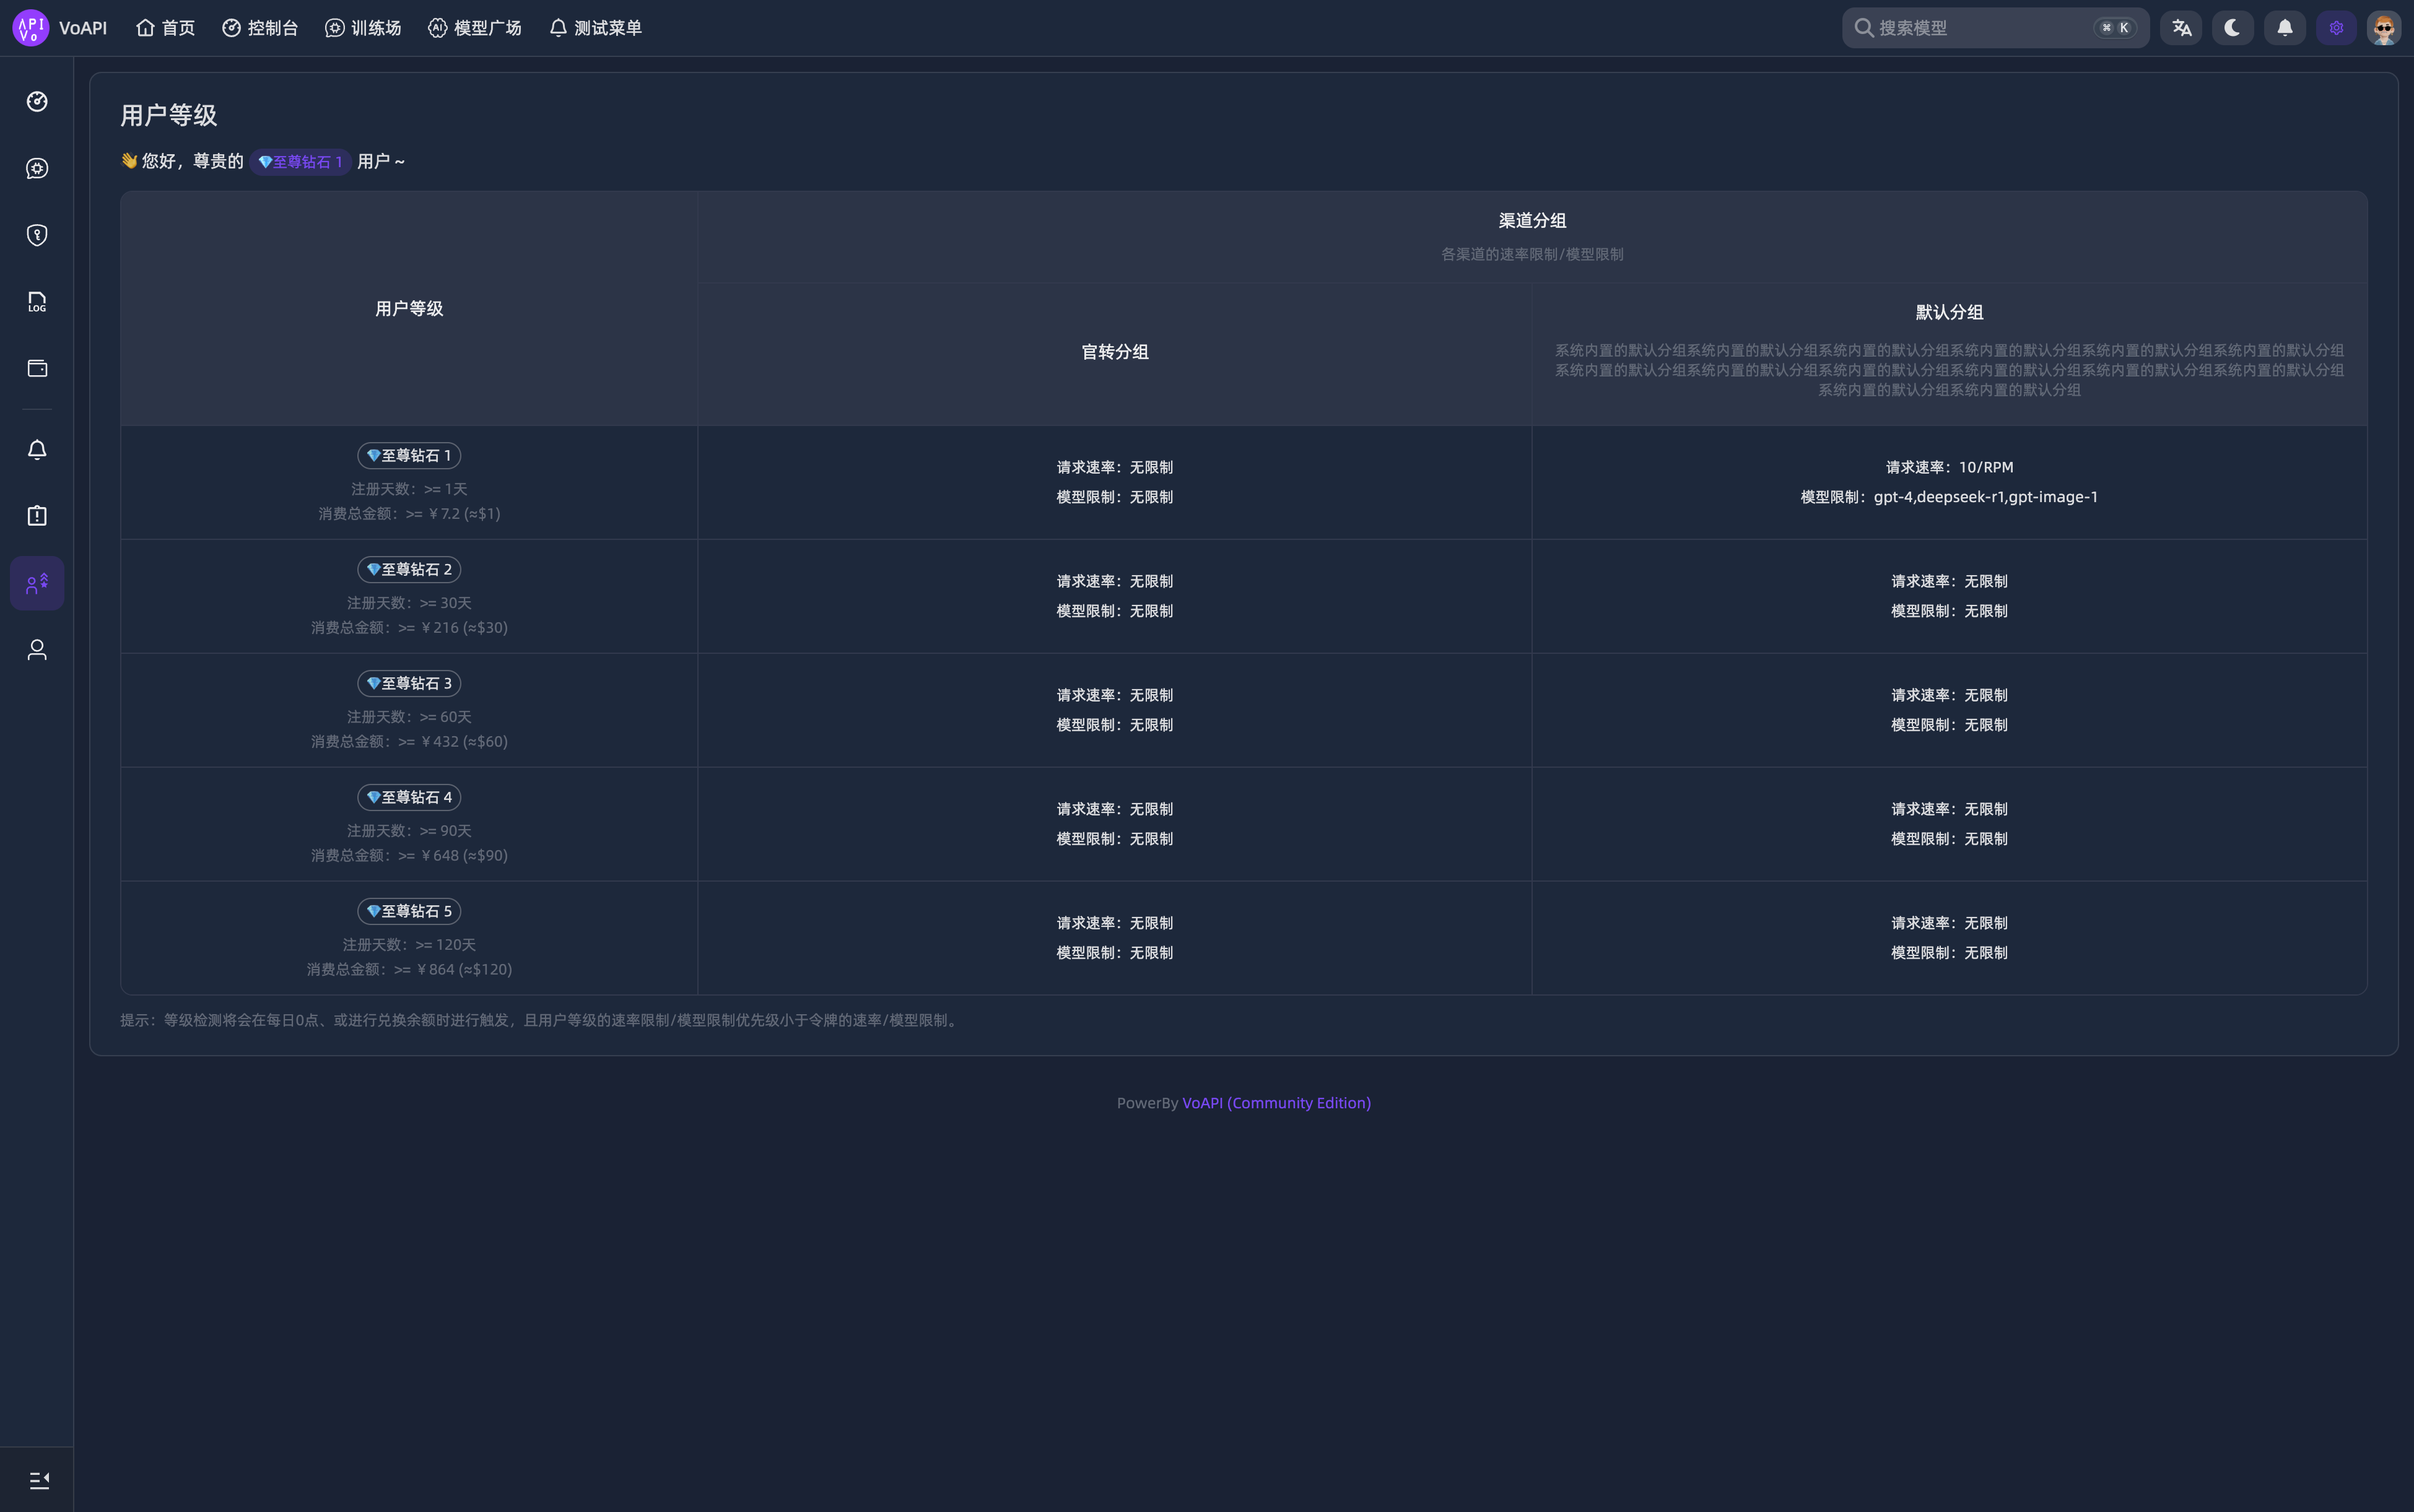2414x1512 pixels.
Task: Open the LOG file sidebar icon
Action: [x=37, y=302]
